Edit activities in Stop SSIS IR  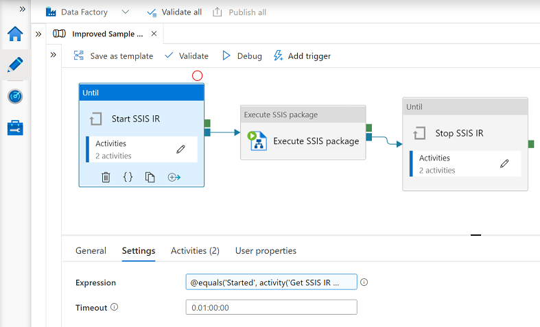(504, 163)
